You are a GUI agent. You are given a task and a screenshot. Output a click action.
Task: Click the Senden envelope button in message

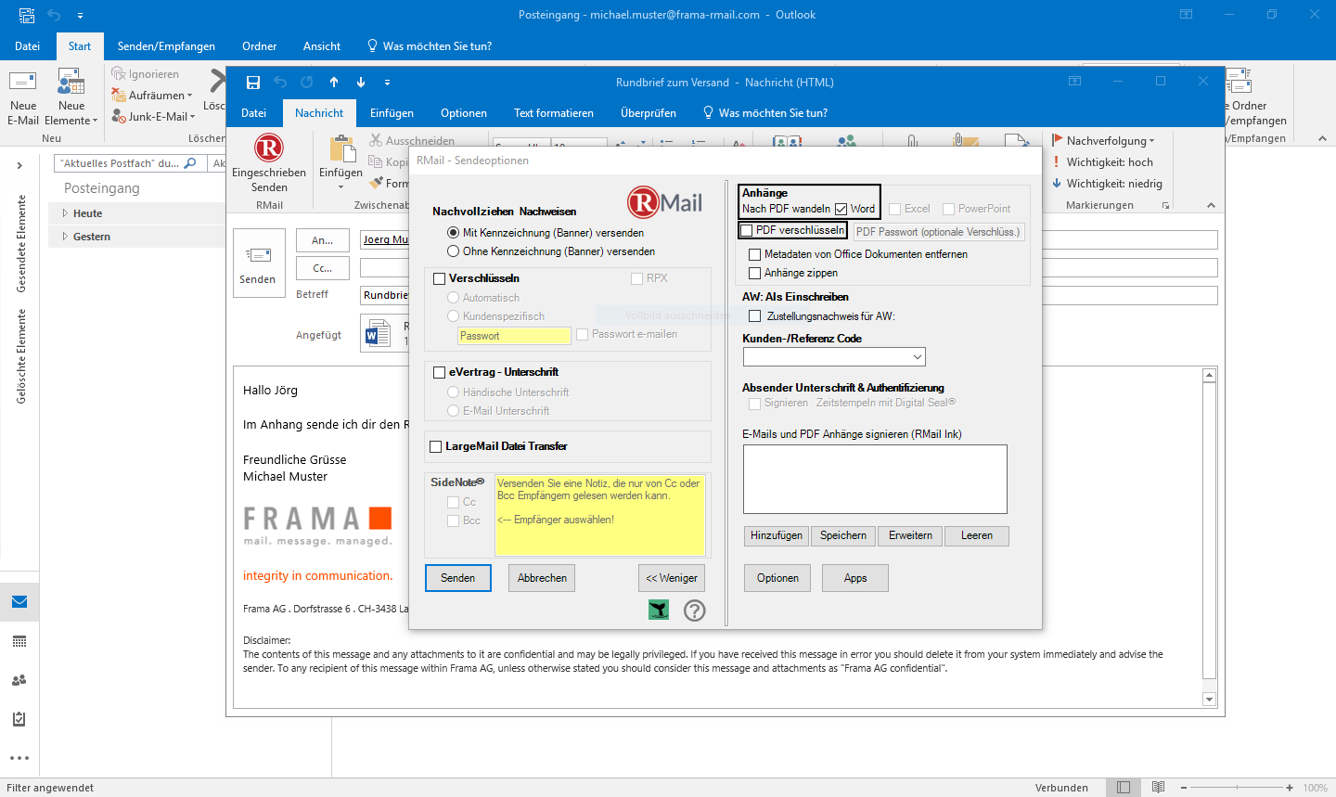click(x=258, y=264)
